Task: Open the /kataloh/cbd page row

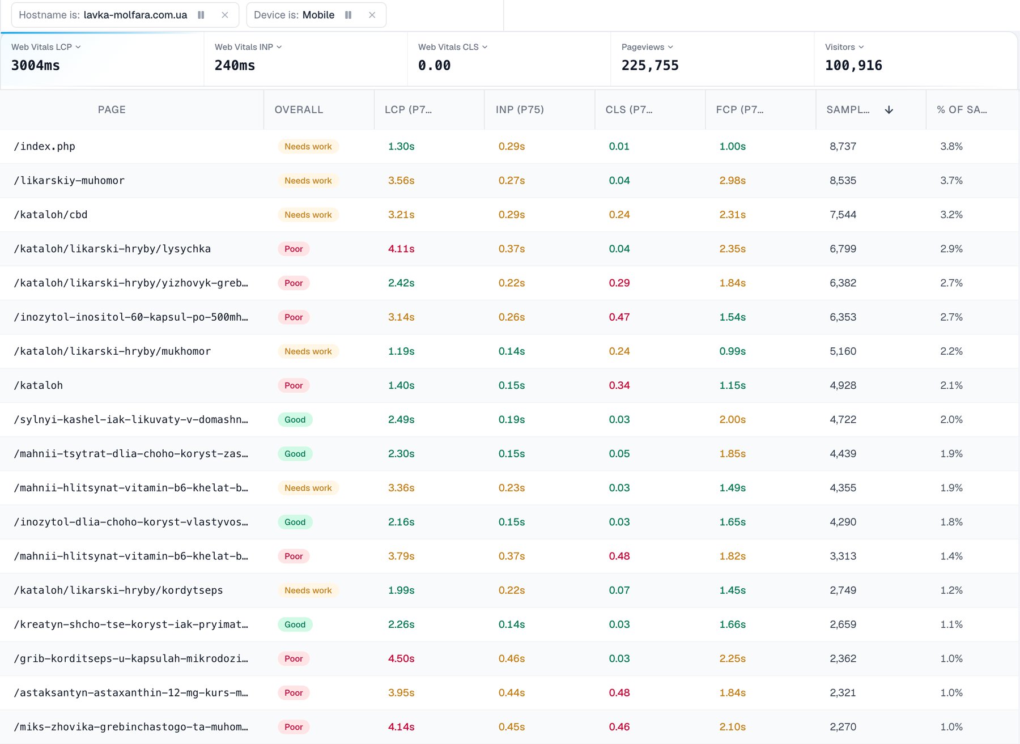Action: (509, 215)
